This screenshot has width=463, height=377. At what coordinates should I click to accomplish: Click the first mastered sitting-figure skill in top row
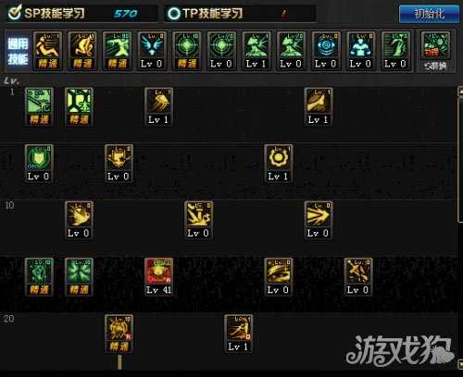[47, 51]
